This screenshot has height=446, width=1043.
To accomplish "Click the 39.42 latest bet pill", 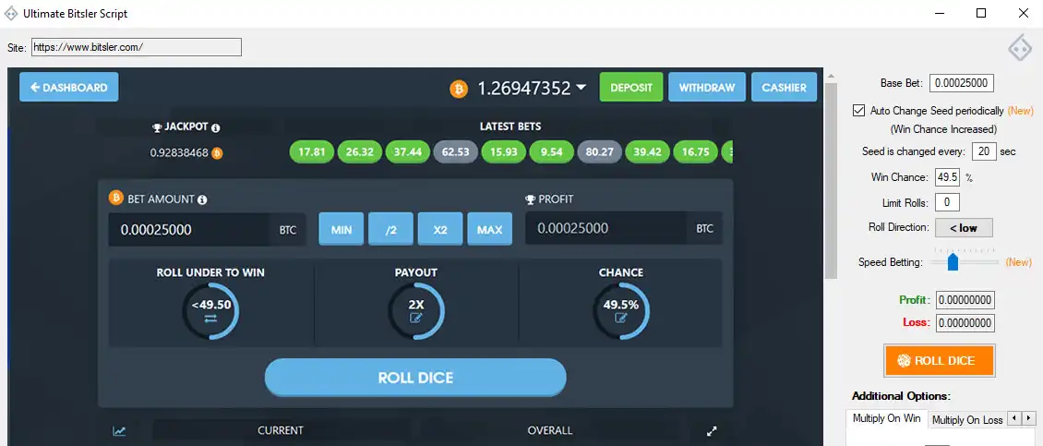I will 647,151.
